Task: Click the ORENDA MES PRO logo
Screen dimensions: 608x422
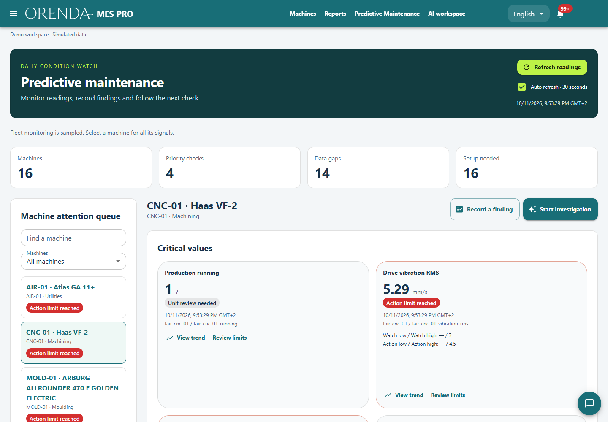Action: [79, 14]
